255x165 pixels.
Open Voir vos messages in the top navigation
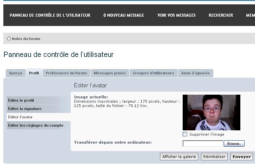click(x=176, y=15)
